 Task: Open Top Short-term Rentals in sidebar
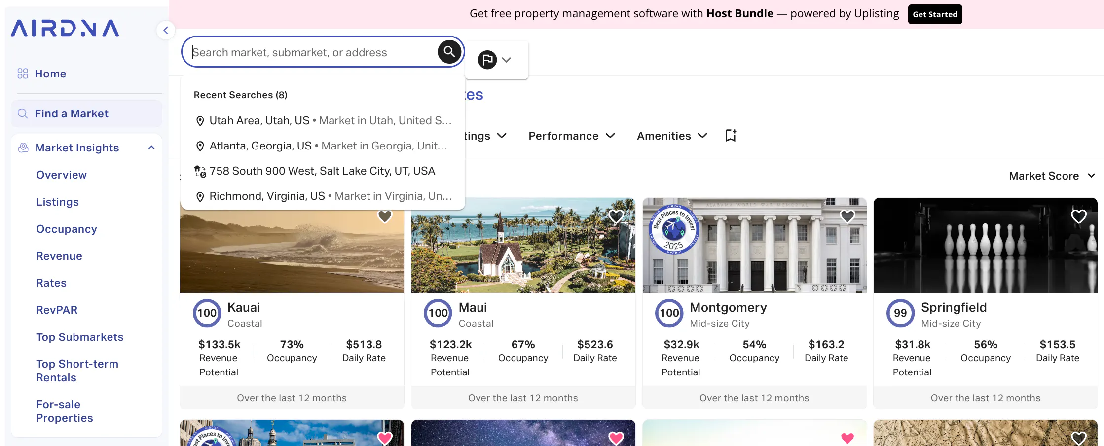pos(77,371)
